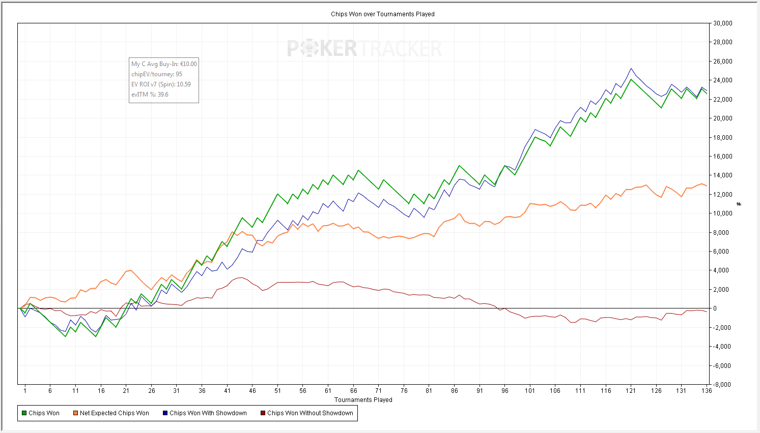Click the x-axis tick label 76
The height and width of the screenshot is (433, 760).
[404, 391]
